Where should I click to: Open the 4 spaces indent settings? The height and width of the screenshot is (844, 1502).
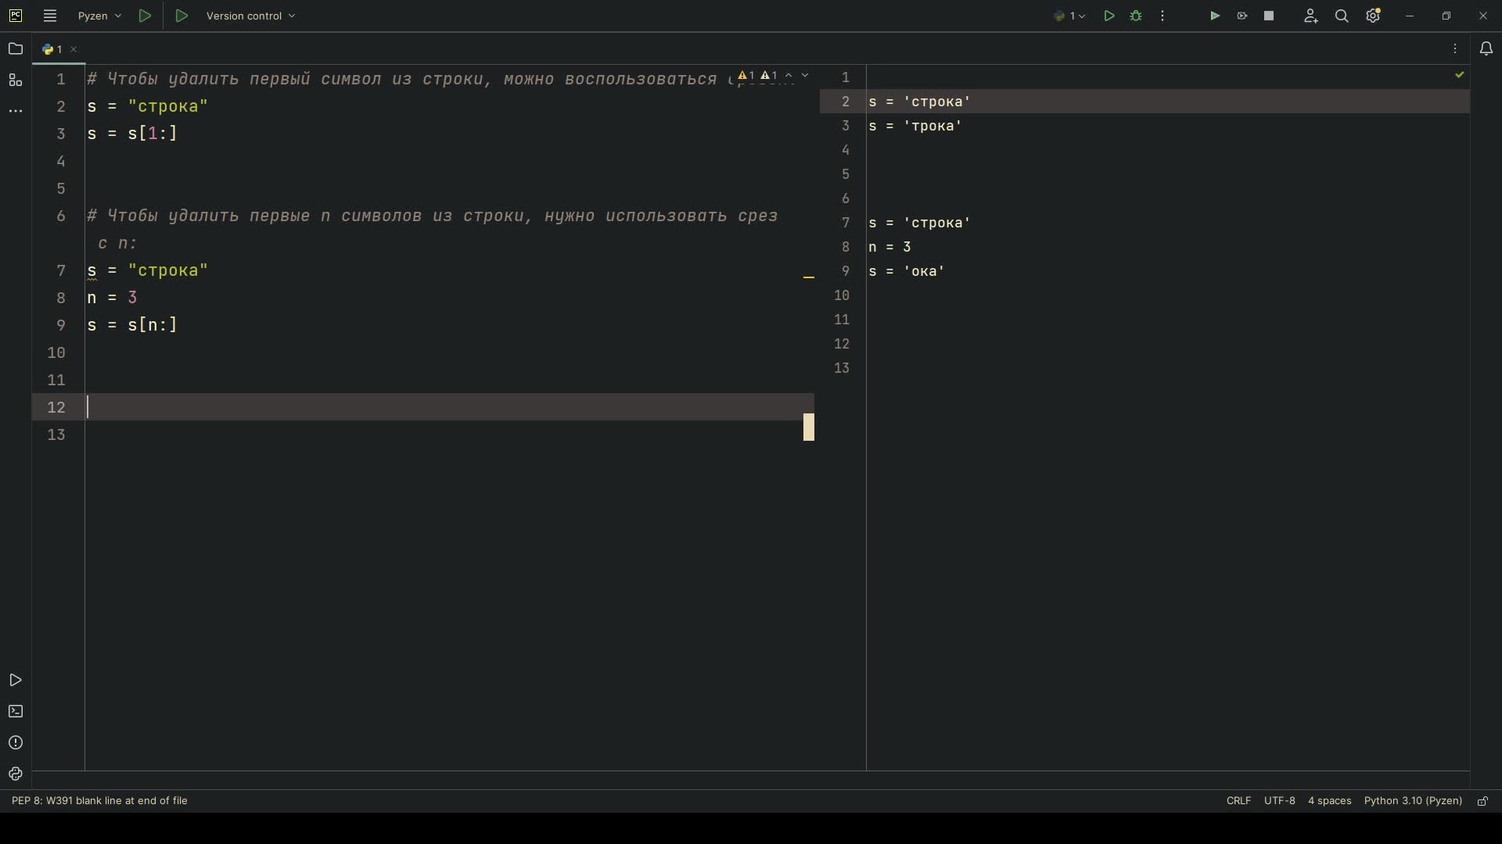pyautogui.click(x=1330, y=800)
